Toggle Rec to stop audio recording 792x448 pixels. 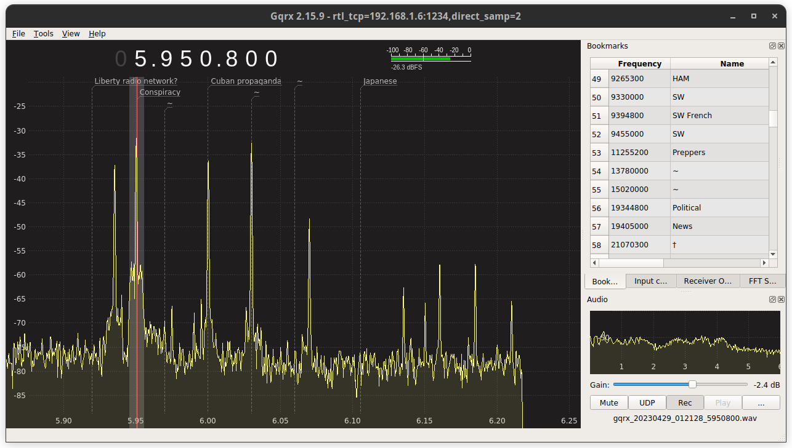pos(685,402)
